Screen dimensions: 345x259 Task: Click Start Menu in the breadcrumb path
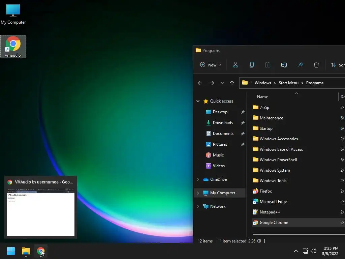coord(288,83)
